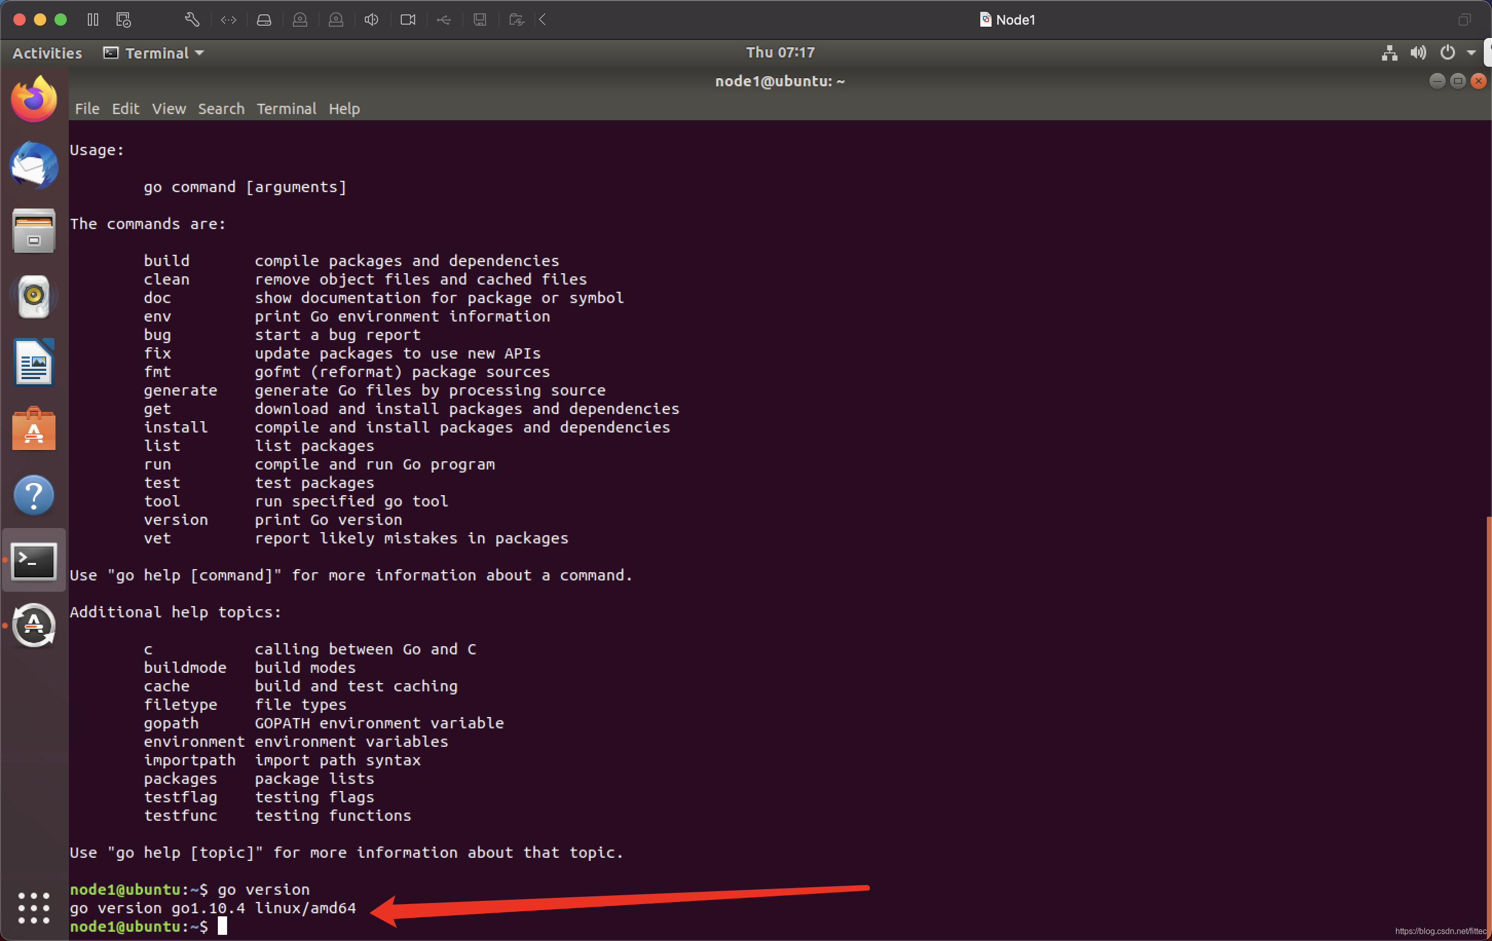Screen dimensions: 1492x941
Task: Expand the system menu arrow
Action: point(1471,53)
